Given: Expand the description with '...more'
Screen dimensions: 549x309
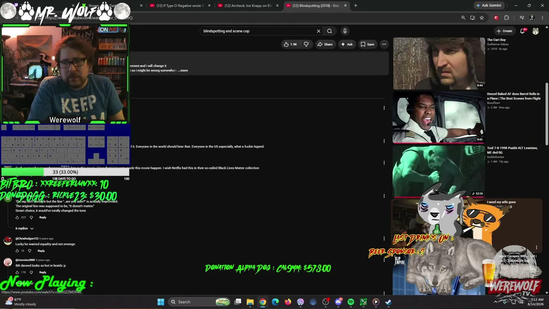Looking at the screenshot, I should [183, 70].
